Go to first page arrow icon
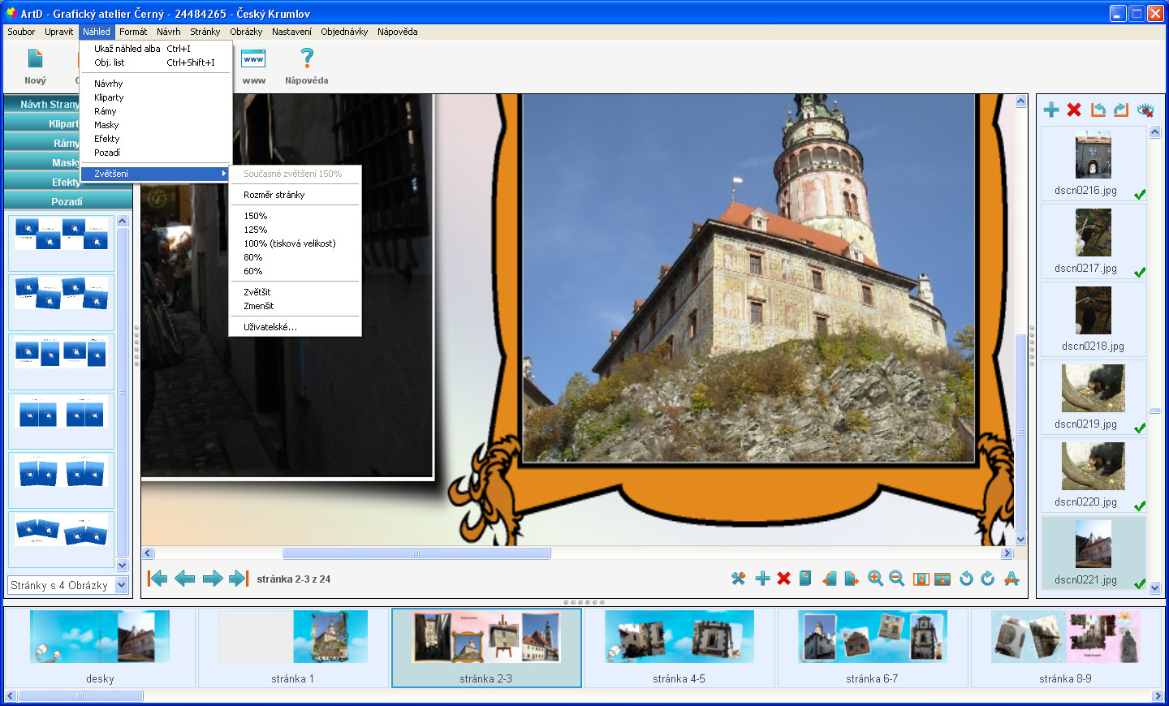 click(157, 579)
